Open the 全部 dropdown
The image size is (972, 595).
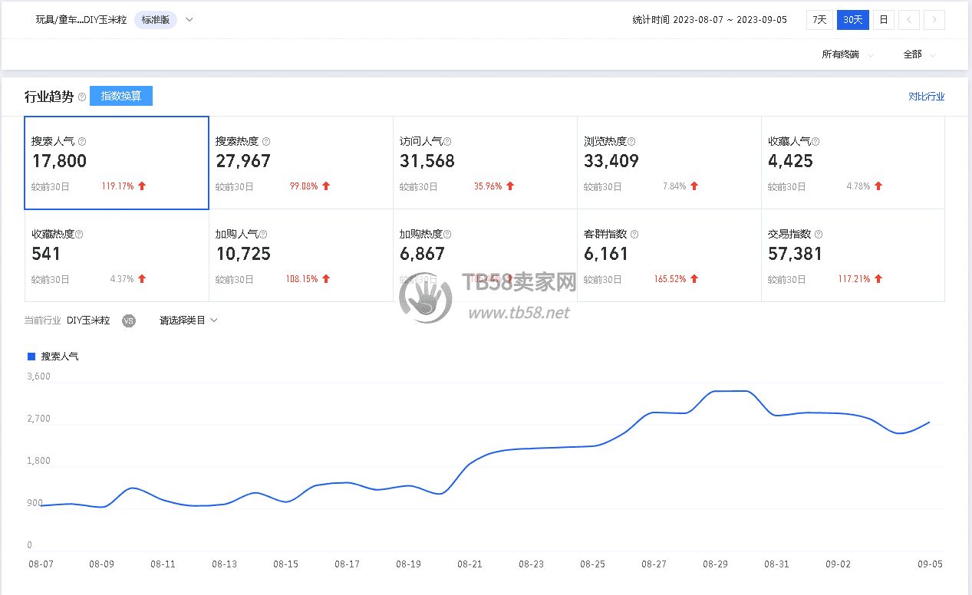920,54
